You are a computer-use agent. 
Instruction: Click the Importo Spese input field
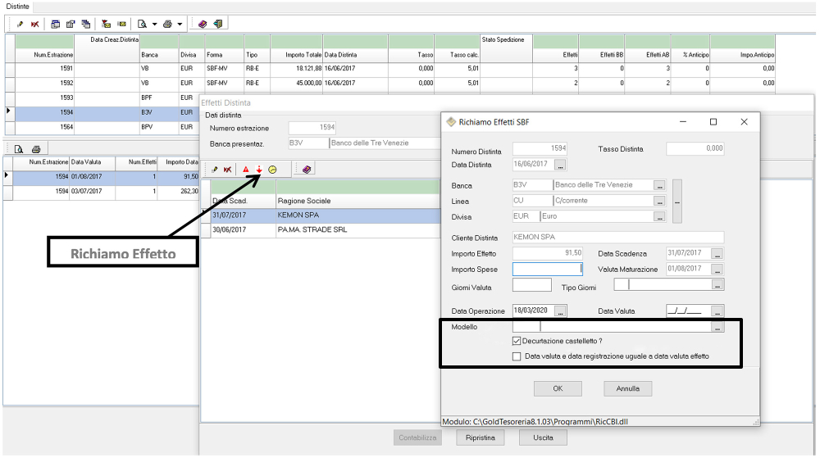tap(546, 269)
